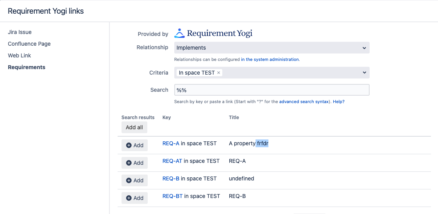Viewport: 438px width, 214px height.
Task: Click plus icon on REQ-B Add button
Action: (129, 180)
